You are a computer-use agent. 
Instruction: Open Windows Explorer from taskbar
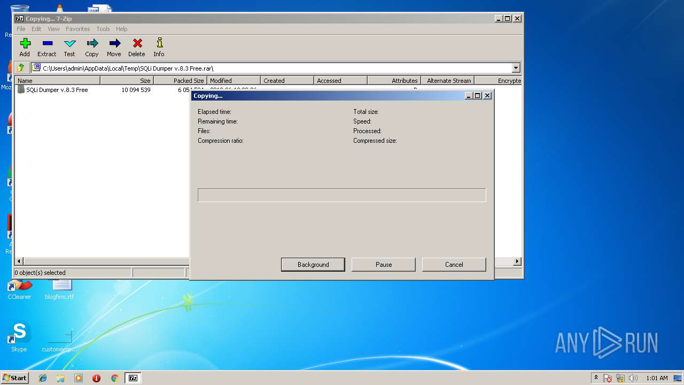click(60, 378)
